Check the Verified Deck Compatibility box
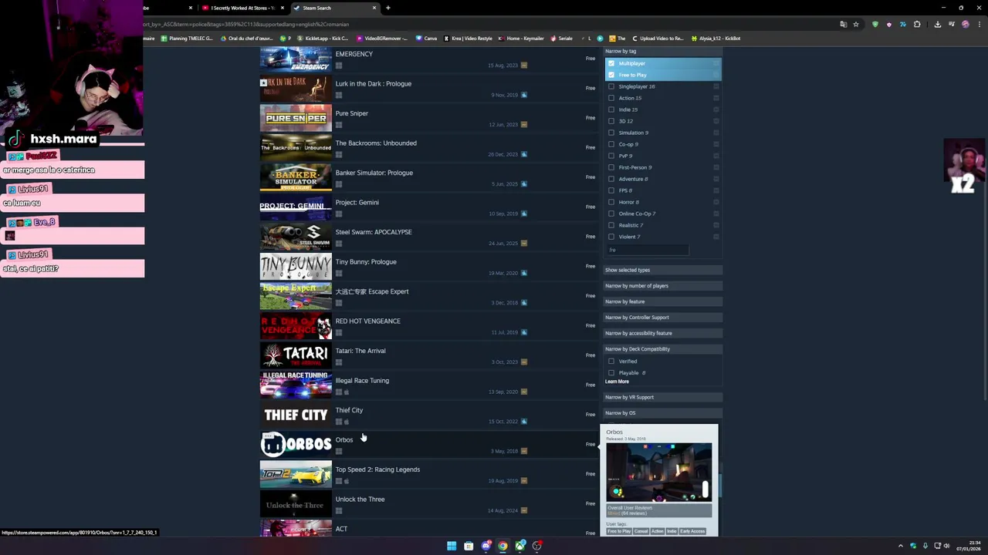 click(x=611, y=361)
